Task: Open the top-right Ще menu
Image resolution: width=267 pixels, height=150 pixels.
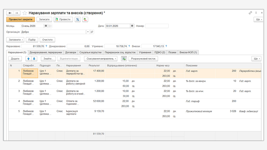Action: [257, 19]
